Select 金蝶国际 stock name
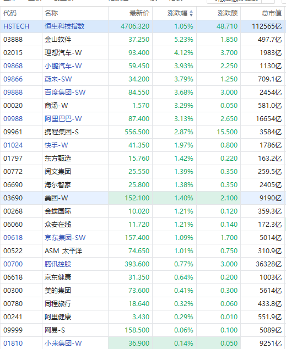 [x=58, y=211]
